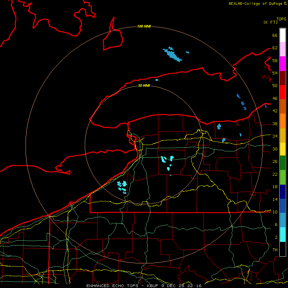Click the 26 legend value
The width and height of the screenshot is (288, 288).
(x=275, y=162)
